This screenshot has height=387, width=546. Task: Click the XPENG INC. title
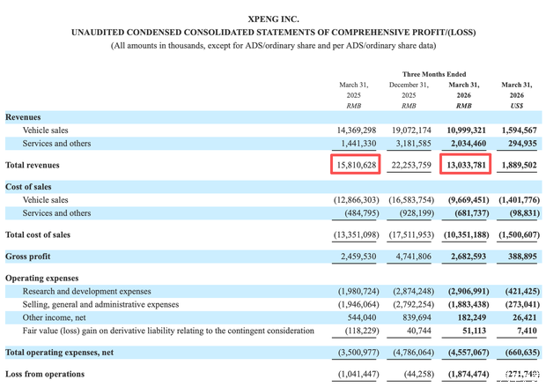pyautogui.click(x=273, y=19)
